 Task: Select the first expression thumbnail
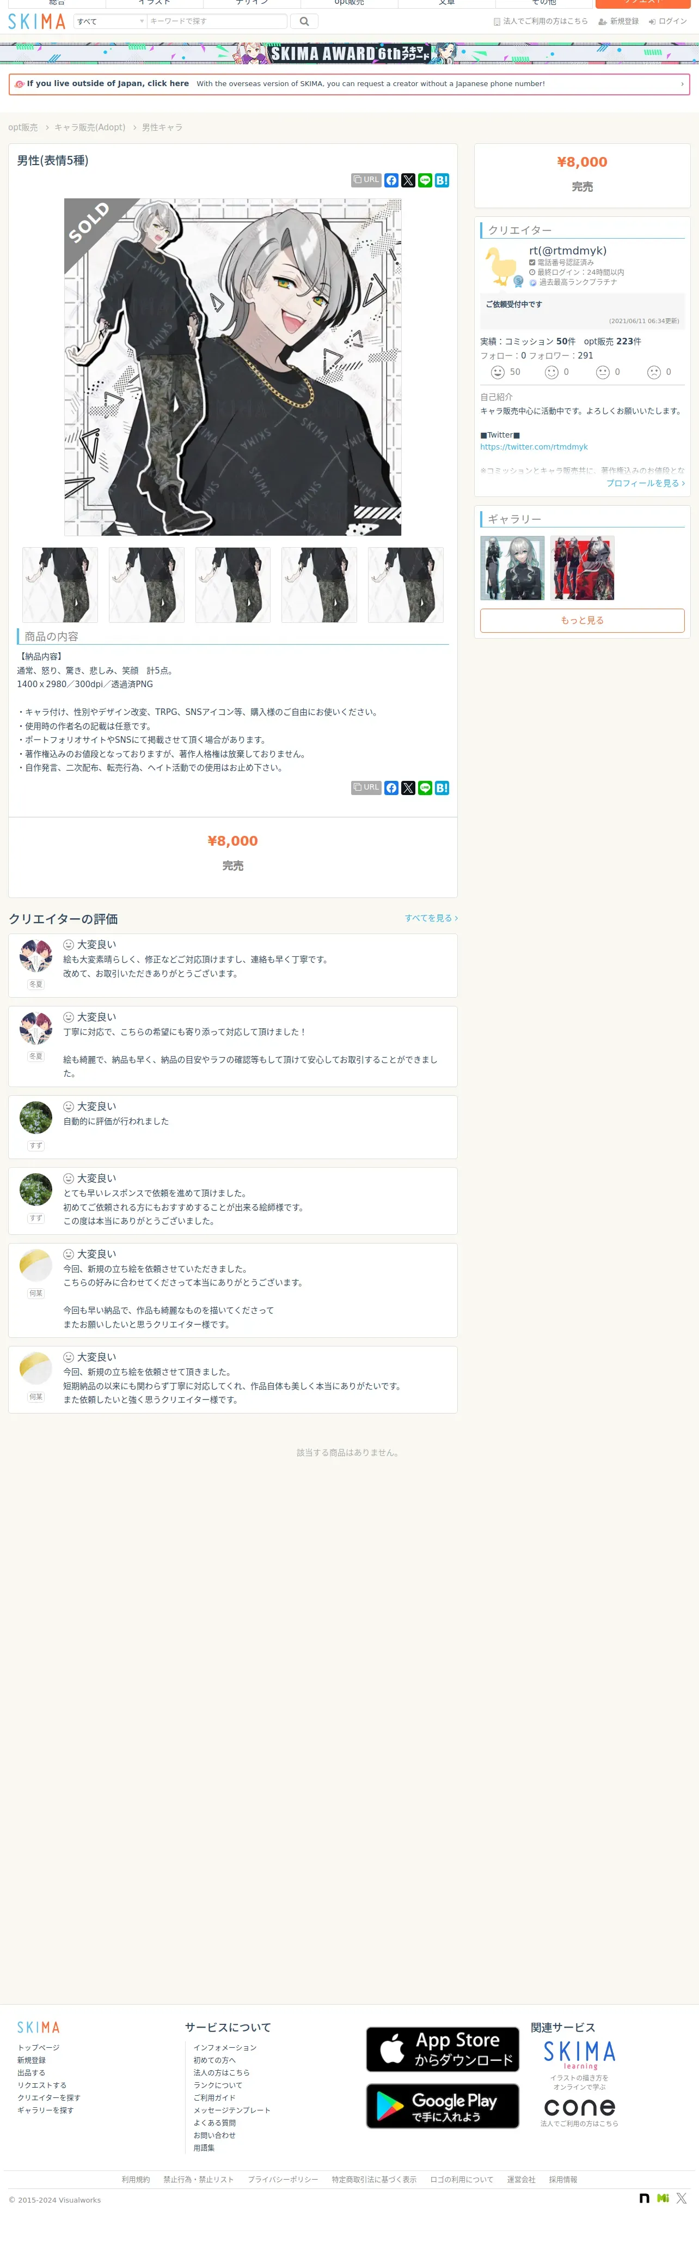[x=60, y=585]
